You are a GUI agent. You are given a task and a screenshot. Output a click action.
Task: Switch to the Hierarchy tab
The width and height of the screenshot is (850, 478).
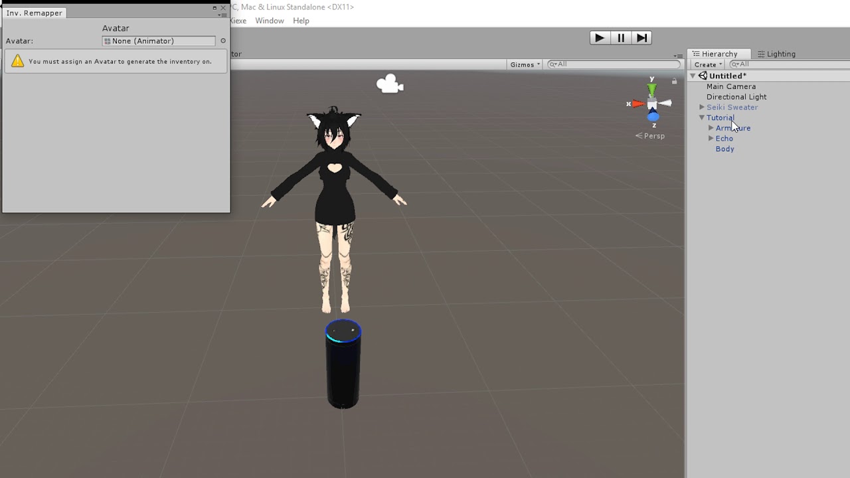click(x=719, y=54)
